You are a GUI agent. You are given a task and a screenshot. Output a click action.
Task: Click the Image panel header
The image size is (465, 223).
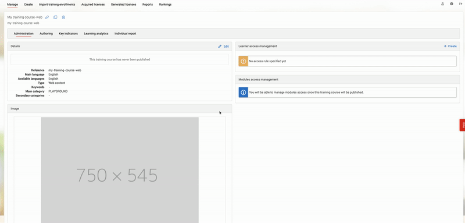(120, 109)
